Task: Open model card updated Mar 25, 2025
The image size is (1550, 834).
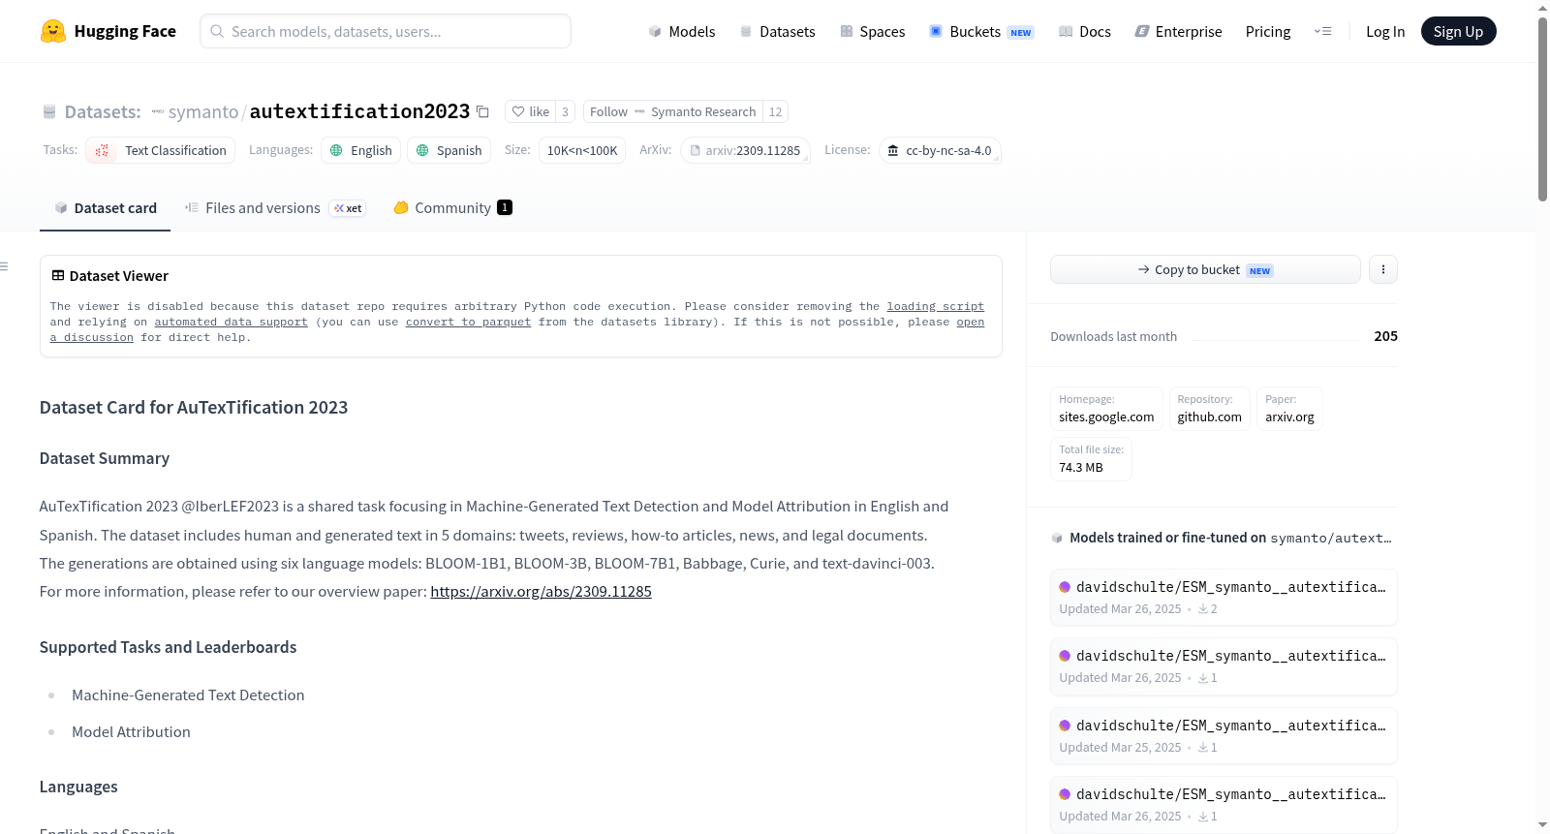Action: coord(1224,736)
